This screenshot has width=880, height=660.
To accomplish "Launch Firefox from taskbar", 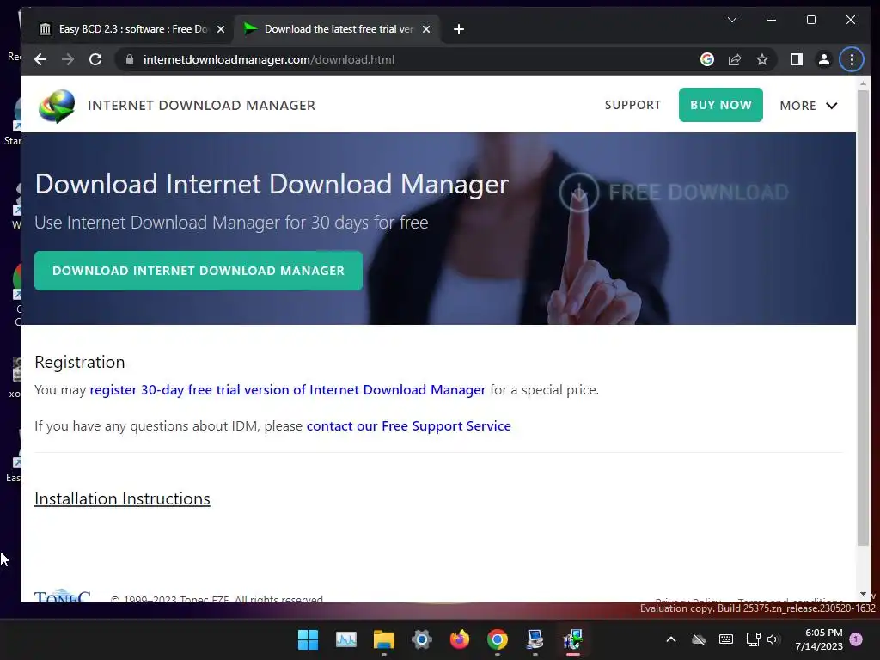I will pos(460,639).
